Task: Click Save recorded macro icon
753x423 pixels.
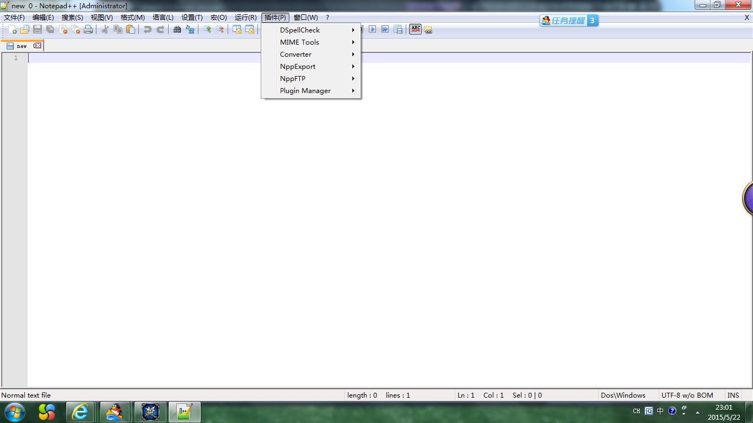Action: pos(398,29)
